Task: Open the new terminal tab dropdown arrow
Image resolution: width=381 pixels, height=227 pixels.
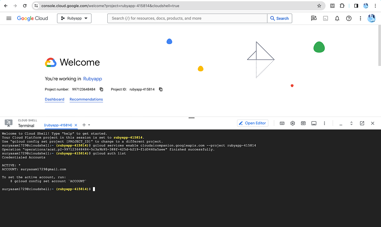Action: pyautogui.click(x=89, y=125)
